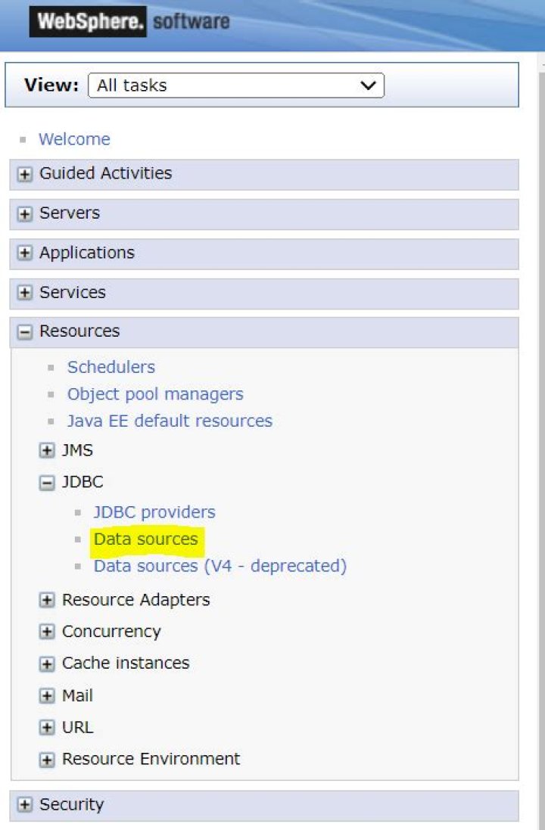
Task: Expand Concurrency plus icon
Action: pyautogui.click(x=47, y=632)
